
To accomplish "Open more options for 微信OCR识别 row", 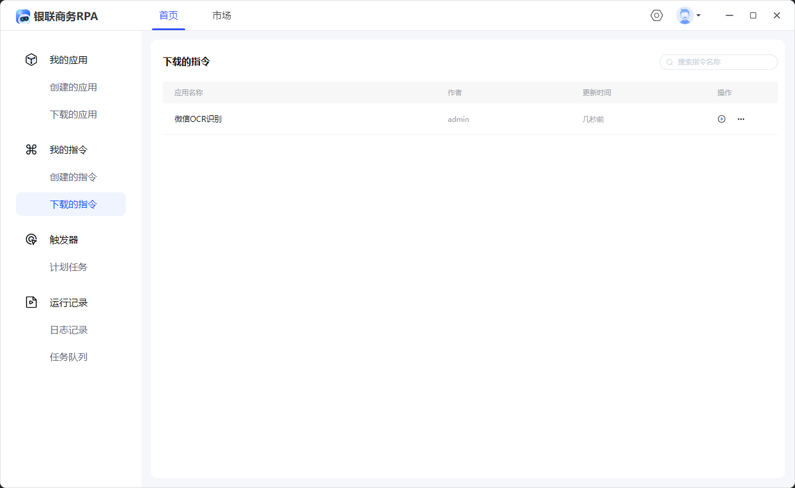I will click(741, 119).
